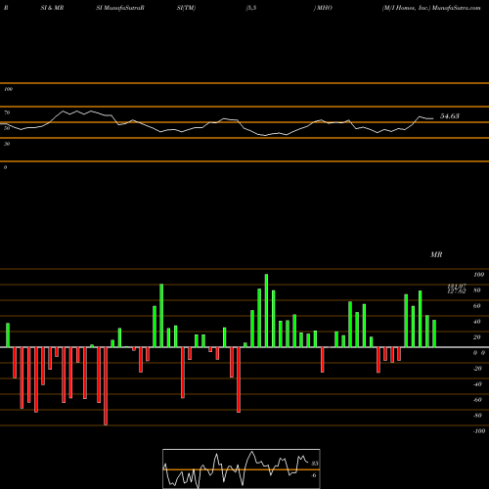
Task: Click the MR axis label -100
Action: click(x=479, y=431)
